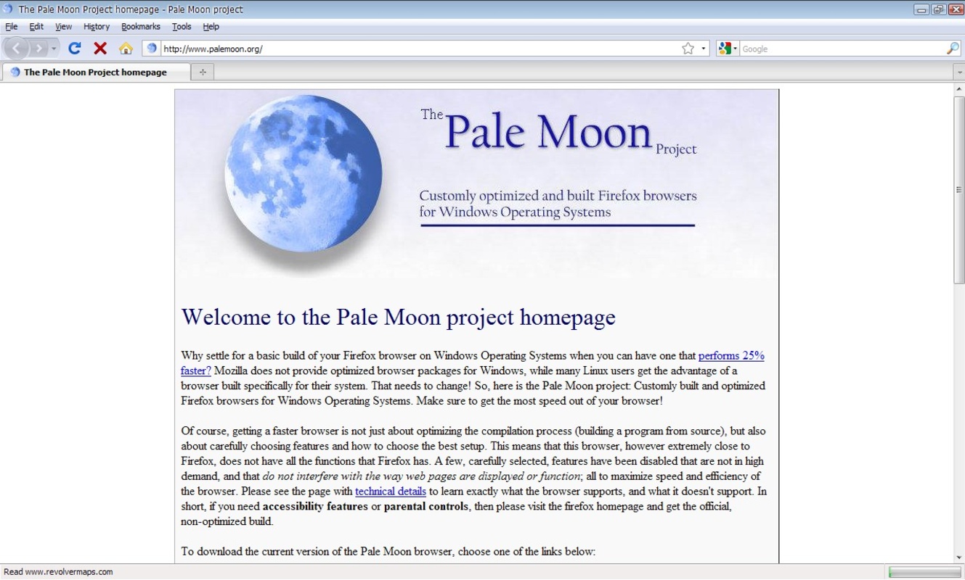Click the magnifying glass search icon

pos(953,49)
